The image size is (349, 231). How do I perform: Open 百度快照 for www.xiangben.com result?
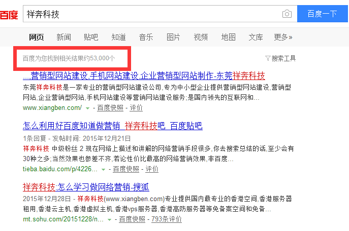(110, 108)
